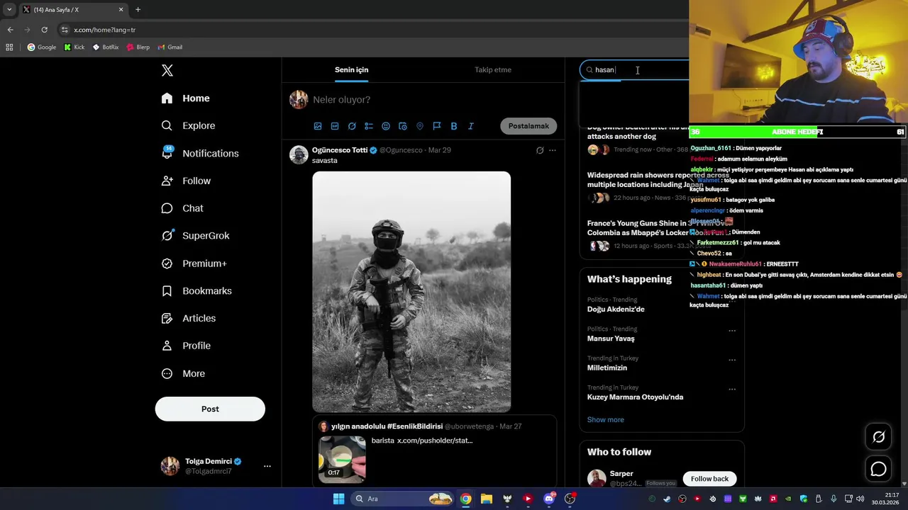
Task: Open Articles in the sidebar
Action: 189,318
